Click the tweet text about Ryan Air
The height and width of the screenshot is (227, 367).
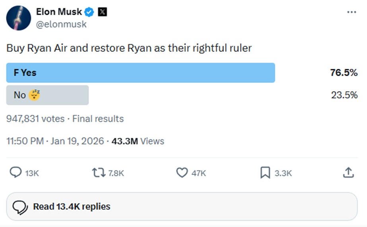pyautogui.click(x=129, y=48)
